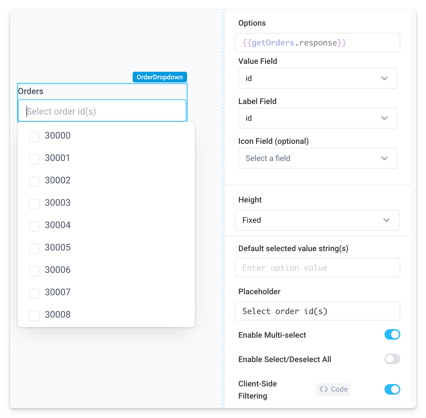Click the OrderDropdown component label
This screenshot has width=426, height=418.
(x=160, y=77)
